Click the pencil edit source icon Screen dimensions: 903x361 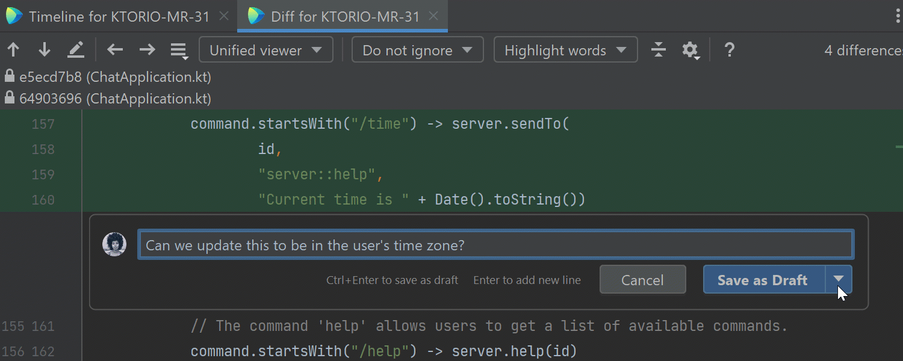coord(76,50)
